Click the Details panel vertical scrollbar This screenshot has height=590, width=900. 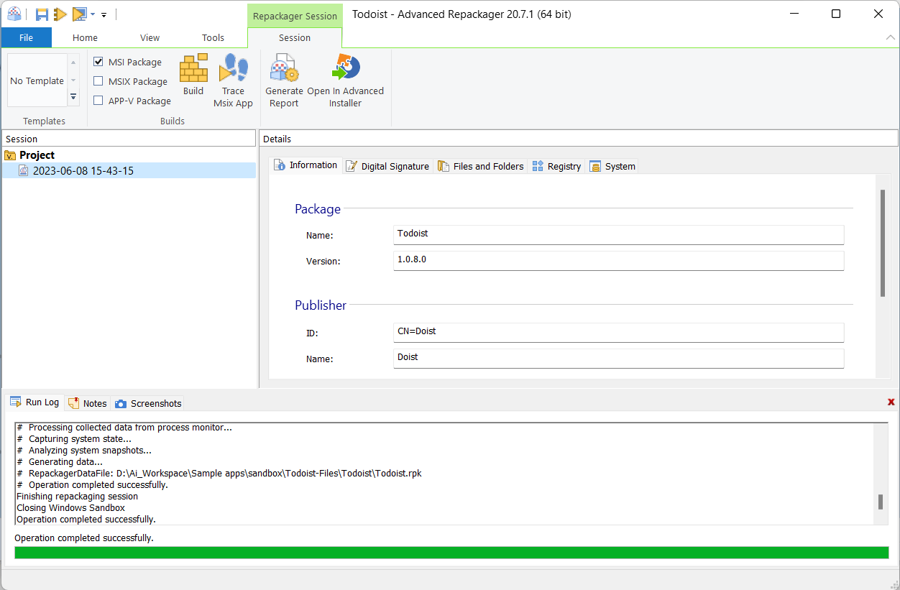pyautogui.click(x=883, y=243)
